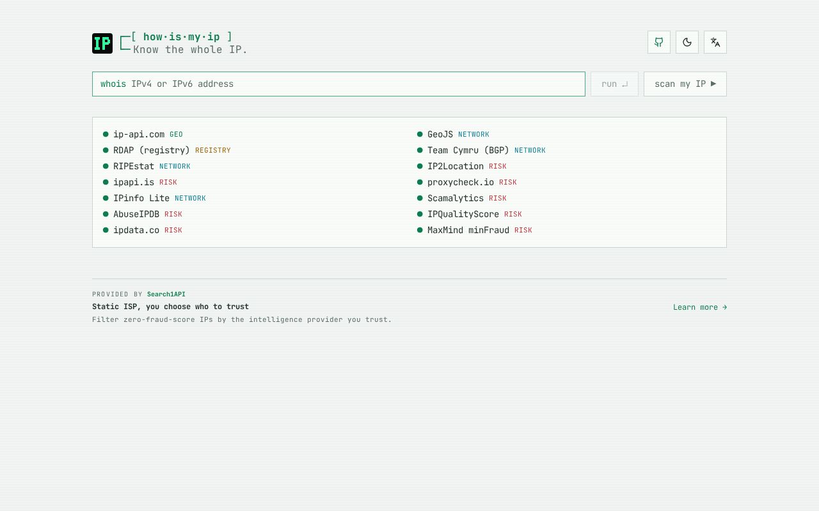Screen dimensions: 819x511
Task: Select the GeoJS entry
Action: click(x=453, y=134)
